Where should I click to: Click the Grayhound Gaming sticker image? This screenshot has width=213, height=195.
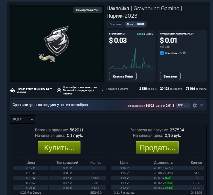[x=54, y=44]
